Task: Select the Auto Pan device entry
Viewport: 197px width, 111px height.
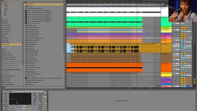Action: tap(30, 6)
